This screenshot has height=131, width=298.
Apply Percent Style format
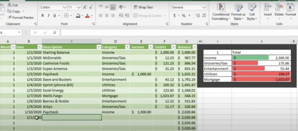[184, 16]
